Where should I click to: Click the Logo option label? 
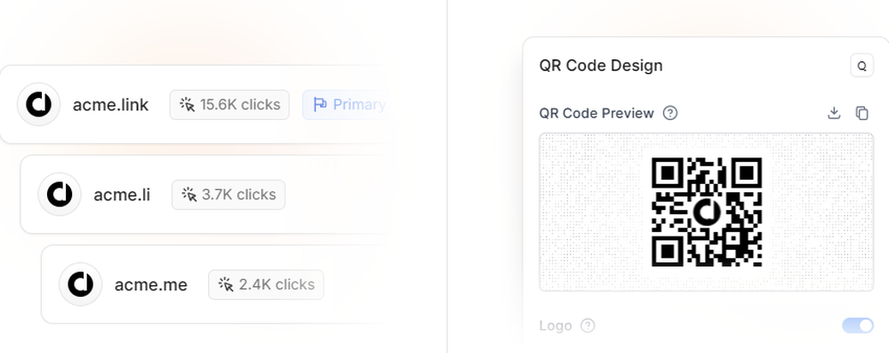click(x=556, y=325)
